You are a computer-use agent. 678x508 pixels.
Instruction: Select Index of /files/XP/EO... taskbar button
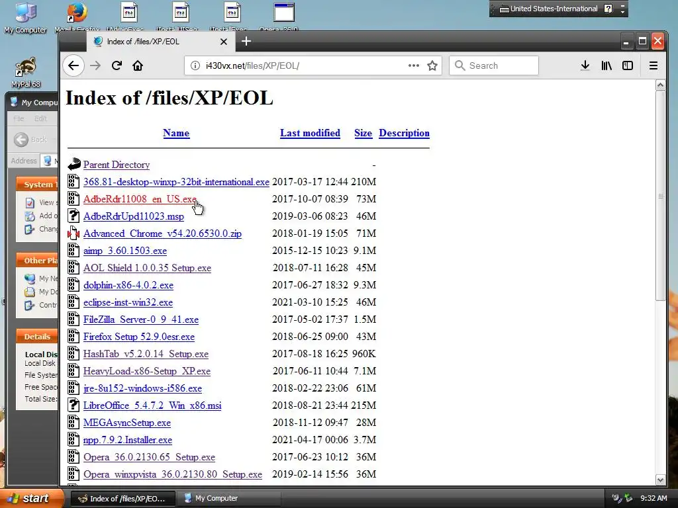[122, 499]
